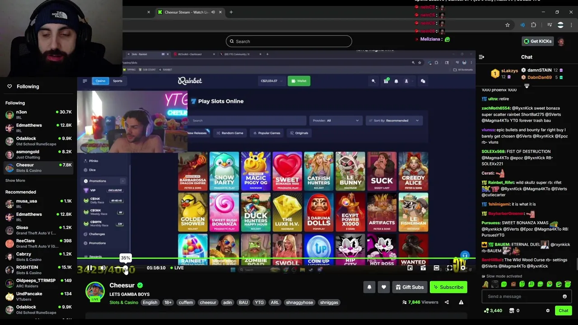The width and height of the screenshot is (578, 325).
Task: Focus the Kick search box
Action: coord(289,42)
